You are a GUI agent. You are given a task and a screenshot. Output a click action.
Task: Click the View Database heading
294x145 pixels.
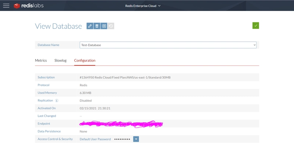[58, 26]
